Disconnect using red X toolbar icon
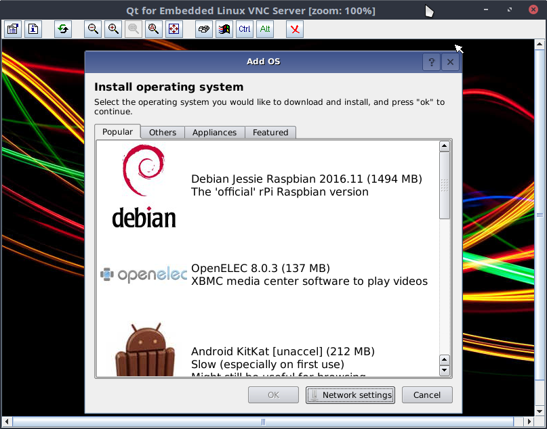This screenshot has width=547, height=429. tap(295, 29)
